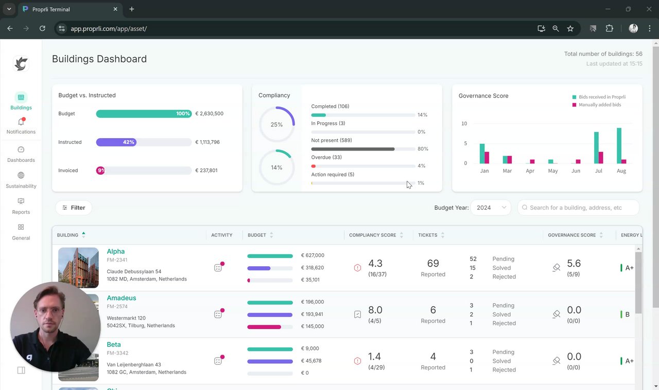Screen dimensions: 659x390
Task: Click the Filter button
Action: point(74,208)
